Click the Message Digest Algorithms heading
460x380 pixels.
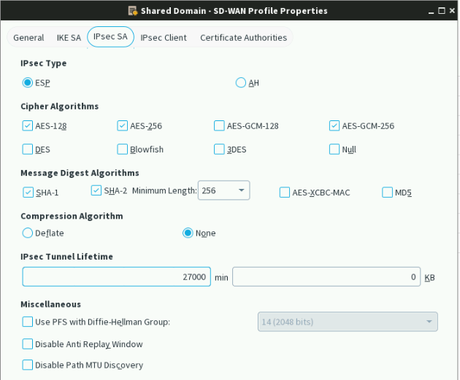click(x=80, y=173)
